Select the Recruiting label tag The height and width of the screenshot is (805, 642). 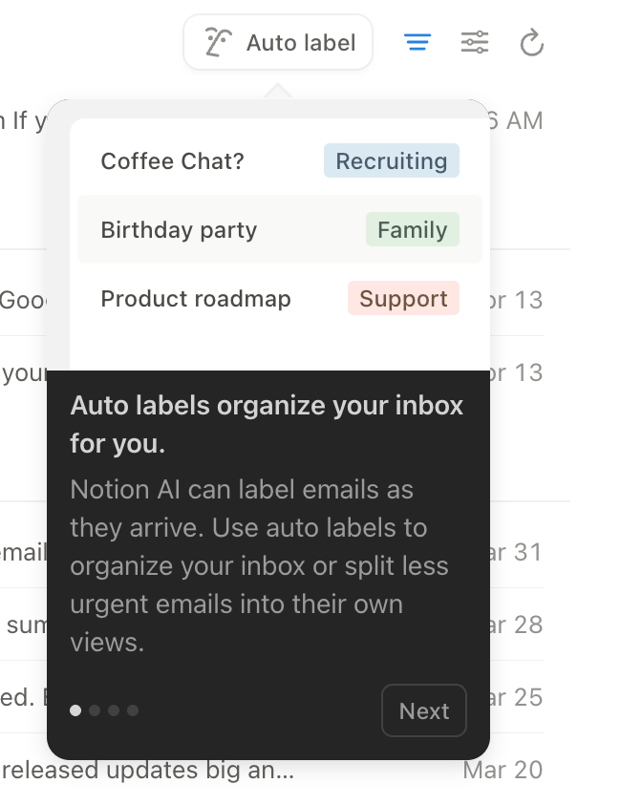[x=391, y=160]
